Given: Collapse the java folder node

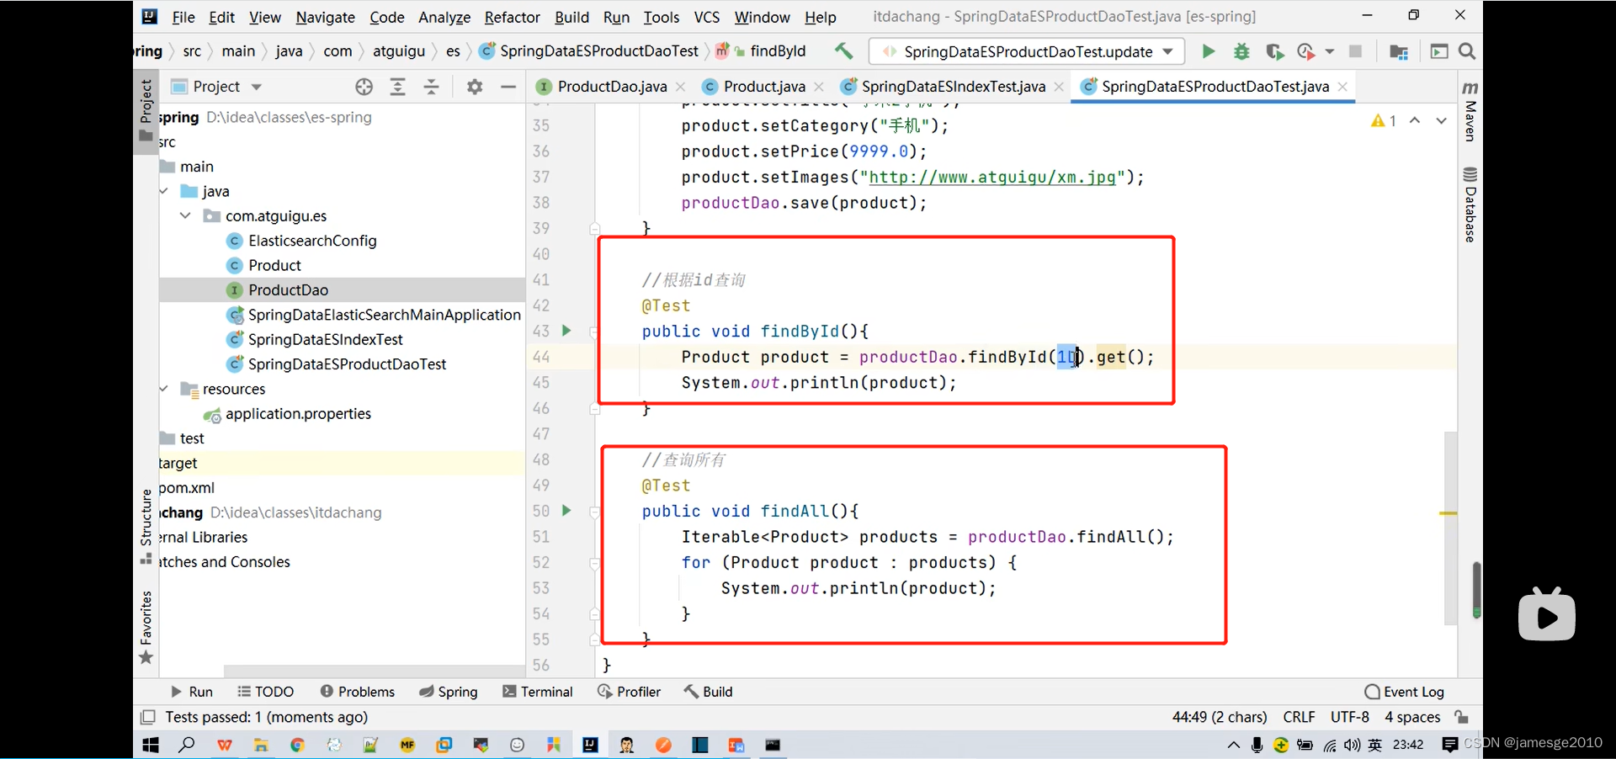Looking at the screenshot, I should 164,191.
